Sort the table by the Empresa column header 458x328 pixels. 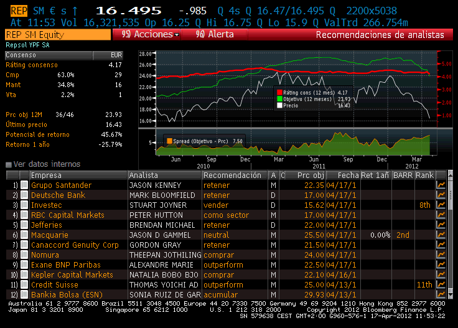point(78,176)
